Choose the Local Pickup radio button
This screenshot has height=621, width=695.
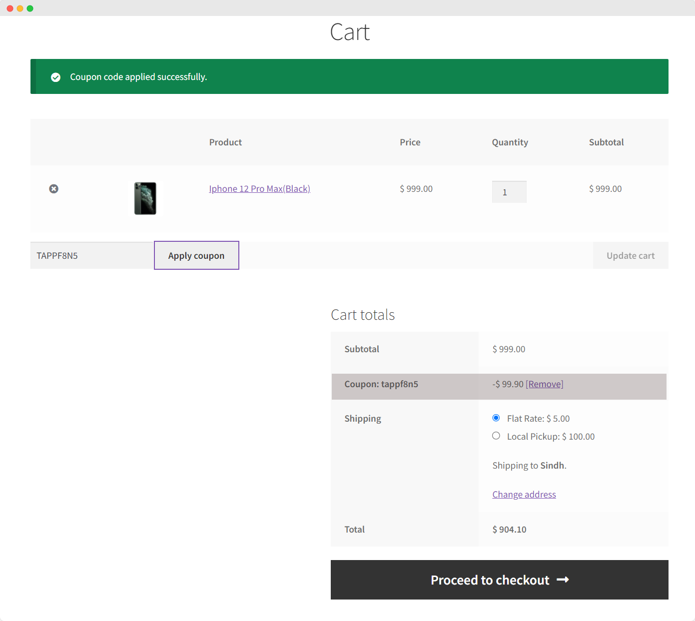tap(496, 436)
